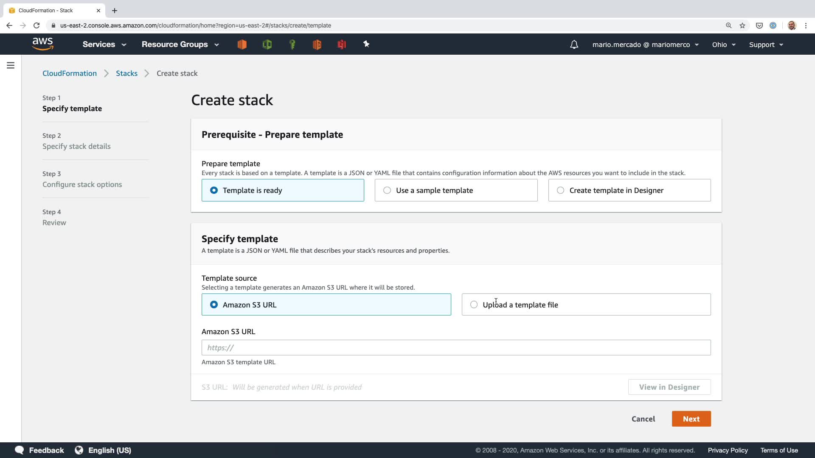Screen dimensions: 815x458
Task: Click the pushpin shortcuts icon
Action: 366,44
